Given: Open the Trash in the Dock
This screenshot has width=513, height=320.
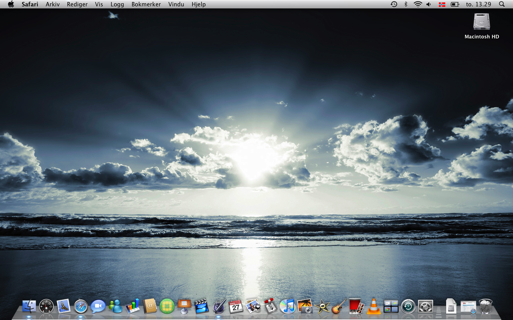Looking at the screenshot, I should (x=485, y=306).
